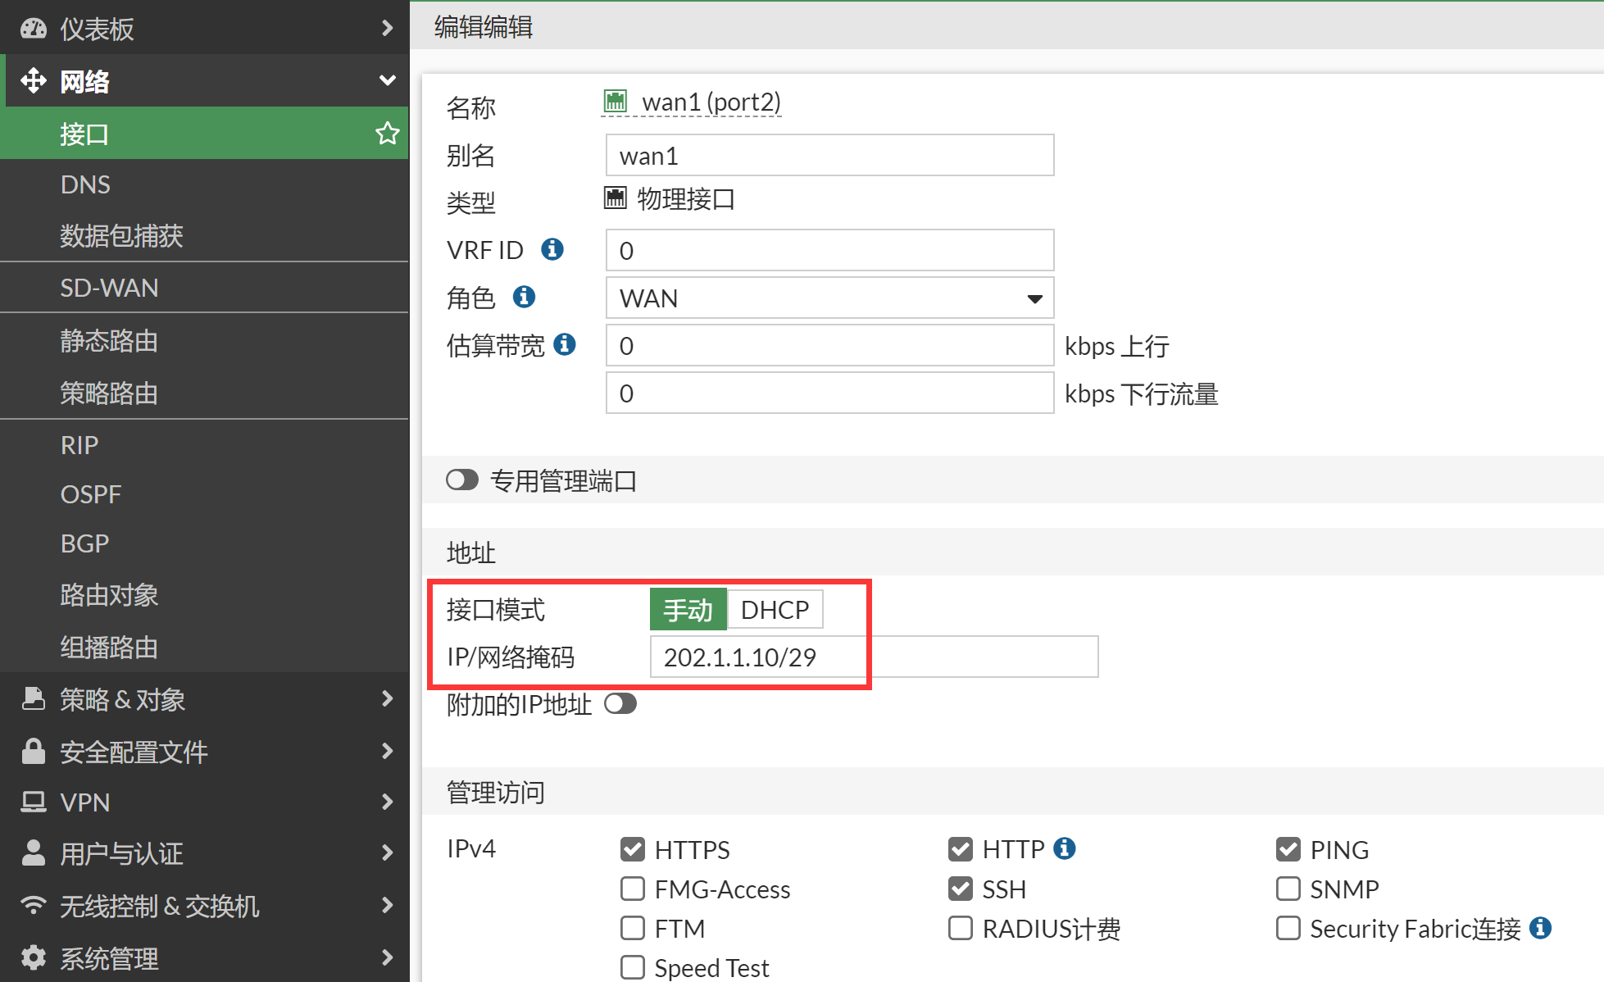Viewport: 1604px width, 982px height.
Task: Click the Security Fabric连接 info icon
Action: 1541,928
